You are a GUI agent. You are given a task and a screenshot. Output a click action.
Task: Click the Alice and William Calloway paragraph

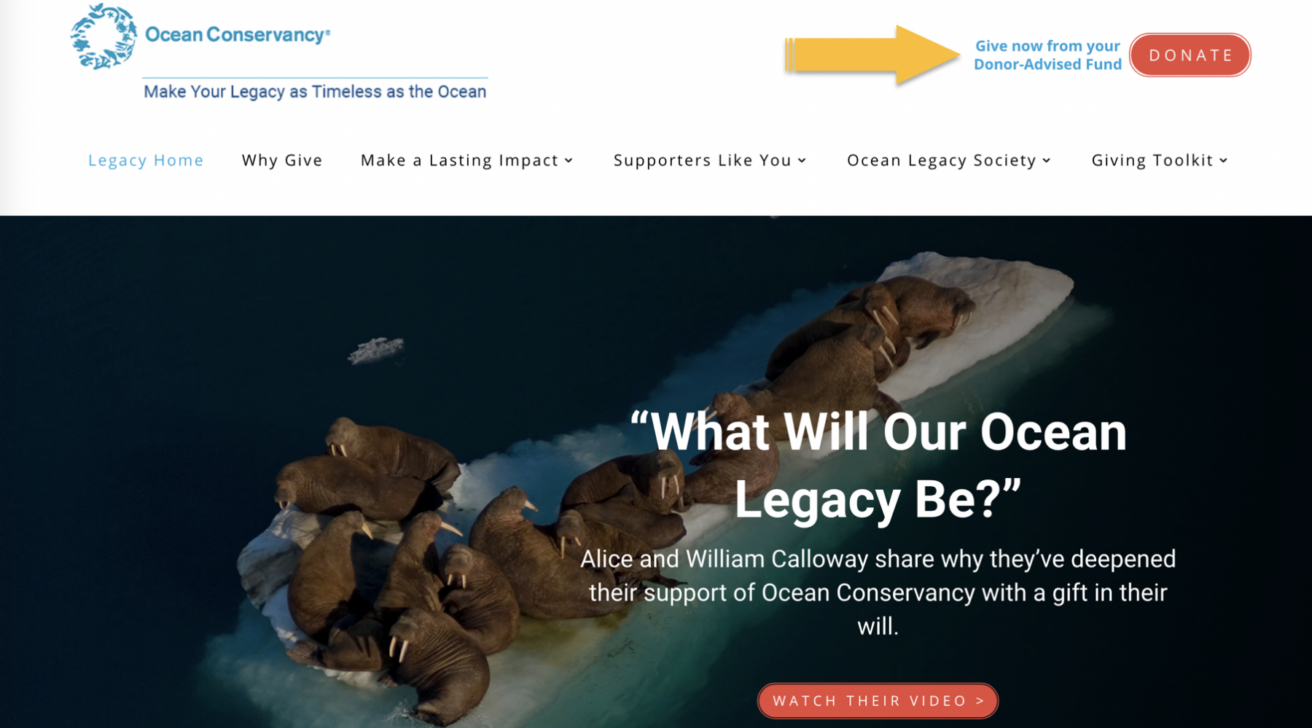point(878,592)
